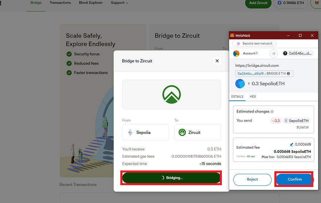Click the Zircuit icon in To box
321x203 pixels.
click(182, 132)
